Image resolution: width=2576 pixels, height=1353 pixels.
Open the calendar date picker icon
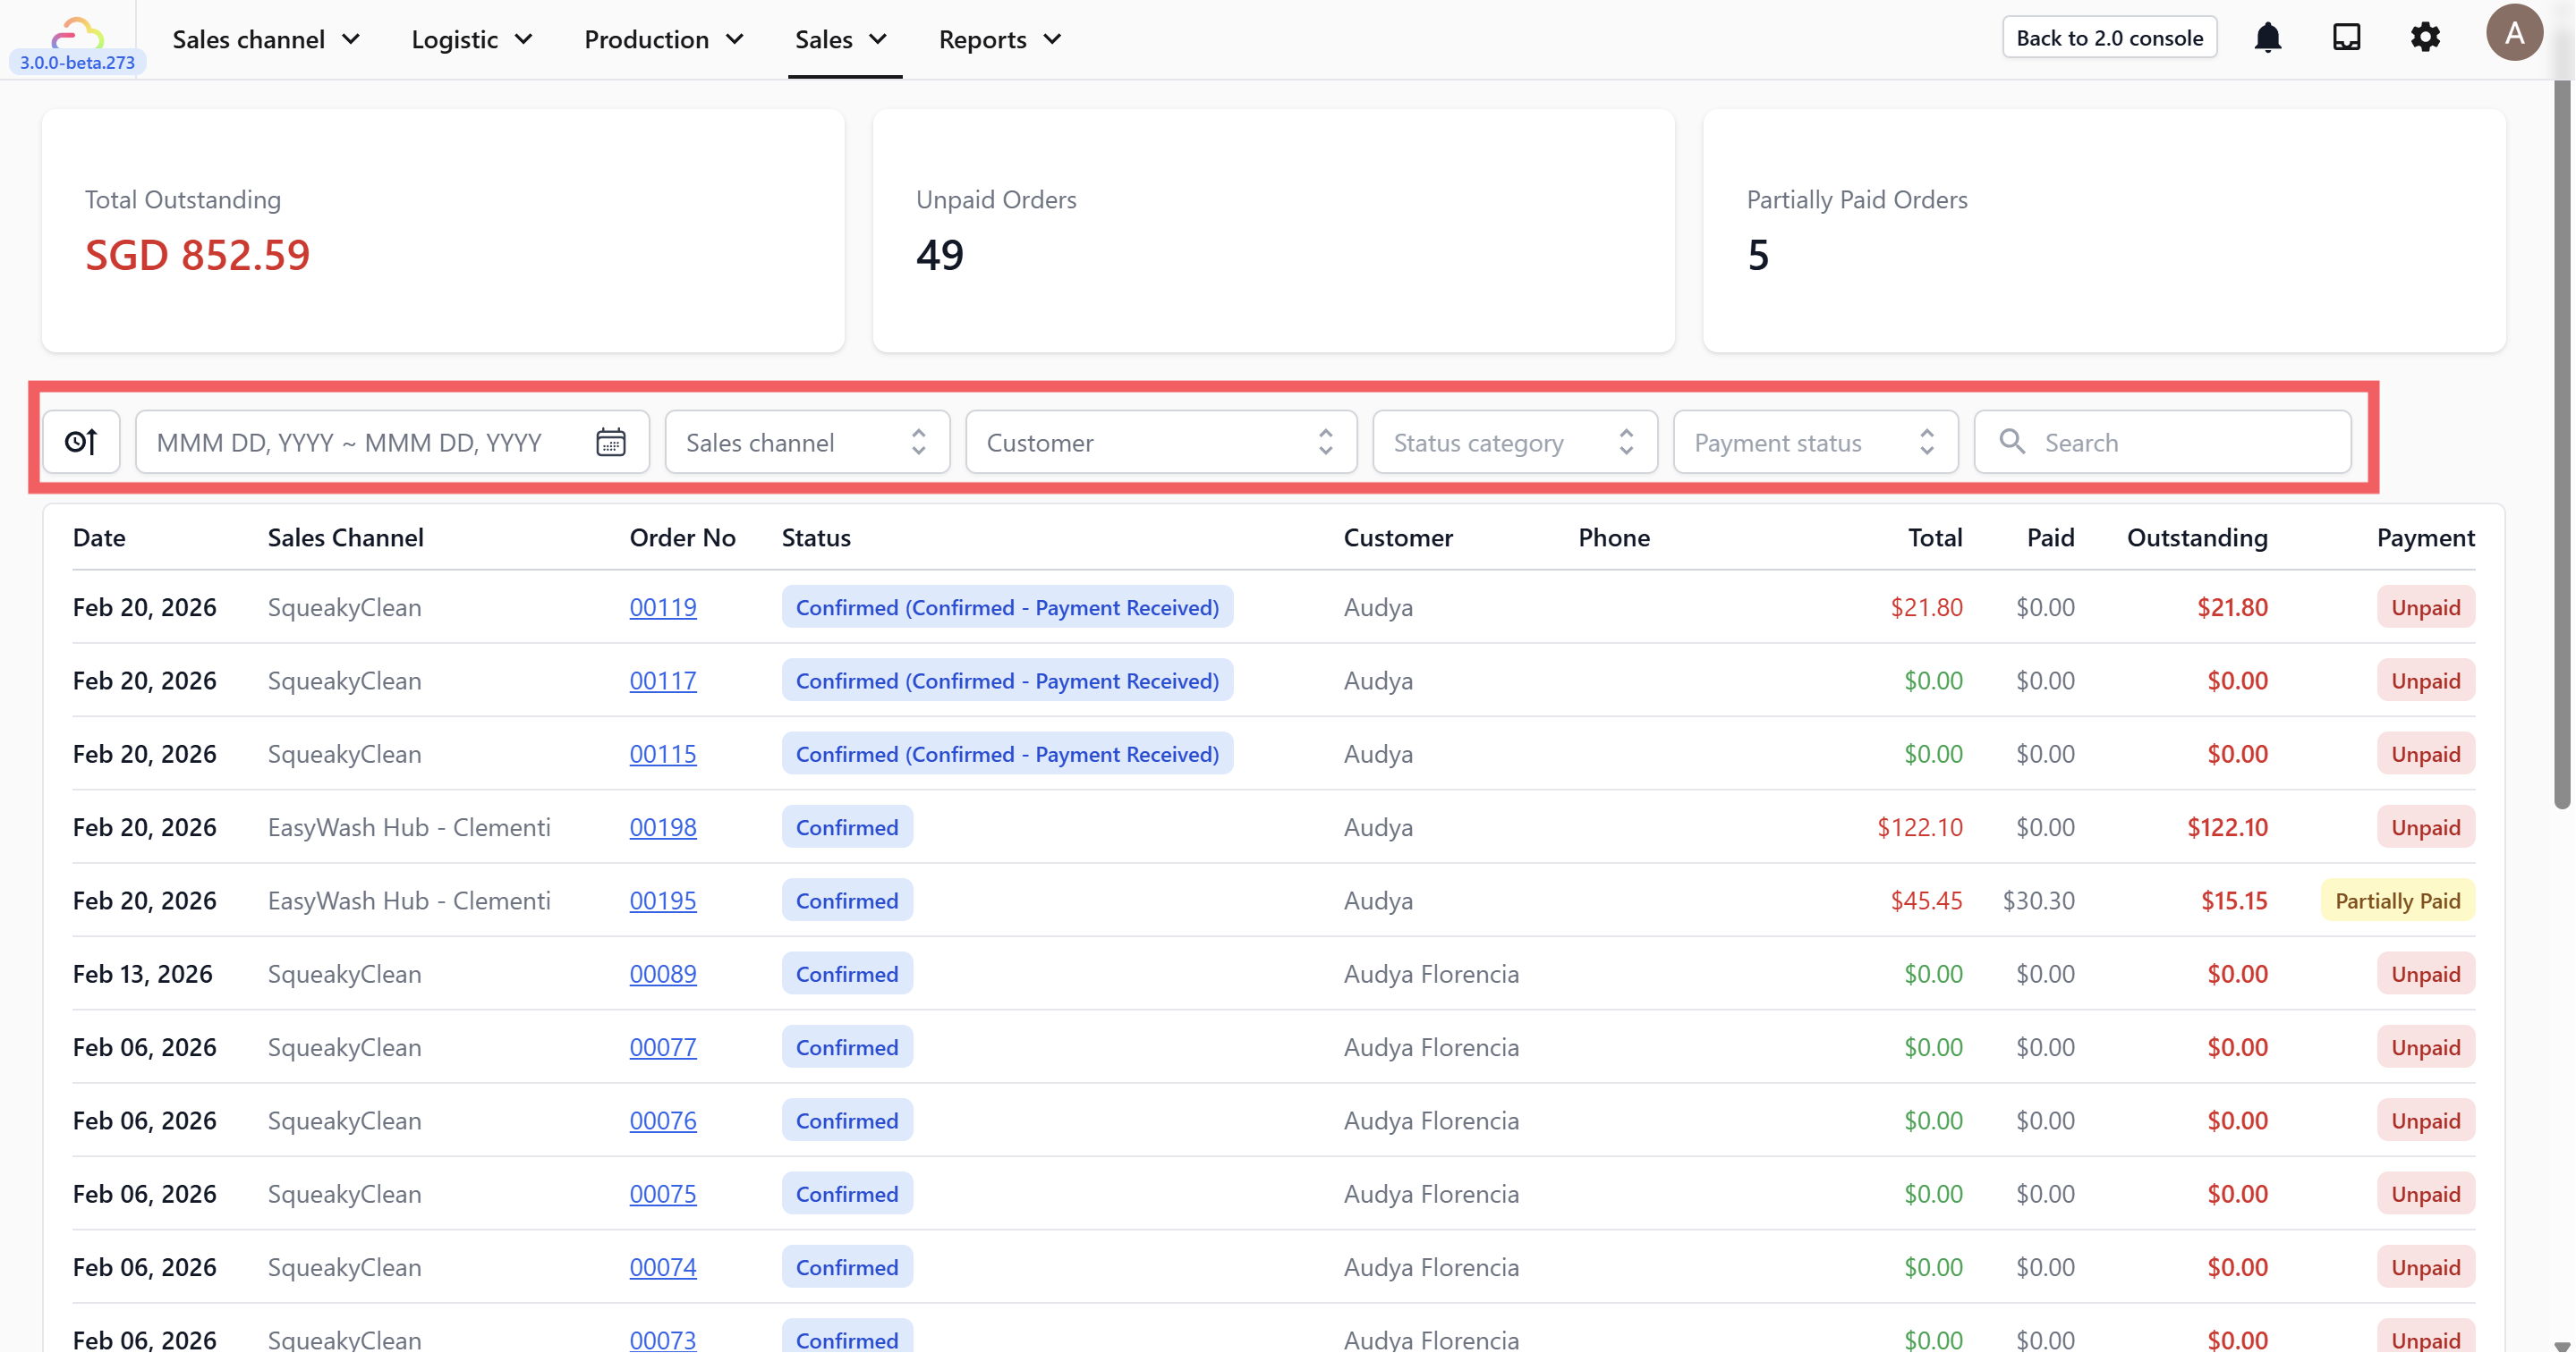pyautogui.click(x=610, y=442)
